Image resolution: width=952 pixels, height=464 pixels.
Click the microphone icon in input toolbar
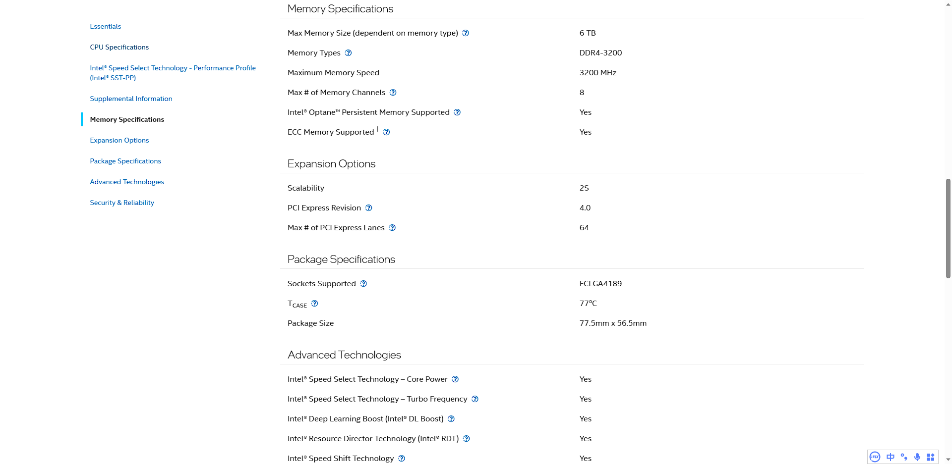tap(917, 457)
